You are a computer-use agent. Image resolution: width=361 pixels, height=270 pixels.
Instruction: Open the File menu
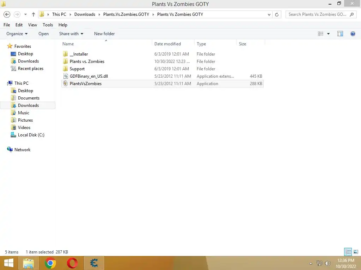click(x=7, y=25)
